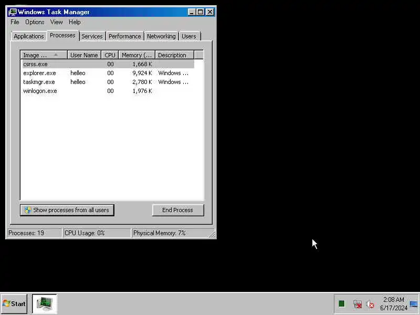The height and width of the screenshot is (315, 420).
Task: Sort by the Memory column header
Action: coord(137,55)
